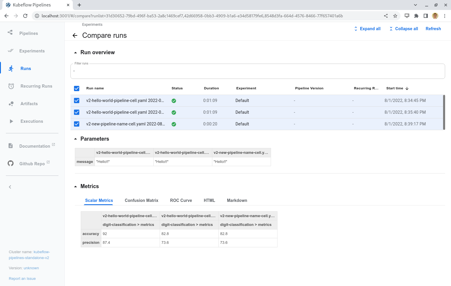Switch to the Confusion Matrix tab

141,200
